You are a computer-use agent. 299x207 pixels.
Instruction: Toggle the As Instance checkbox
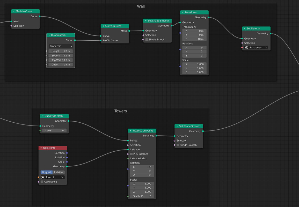[x=42, y=182]
